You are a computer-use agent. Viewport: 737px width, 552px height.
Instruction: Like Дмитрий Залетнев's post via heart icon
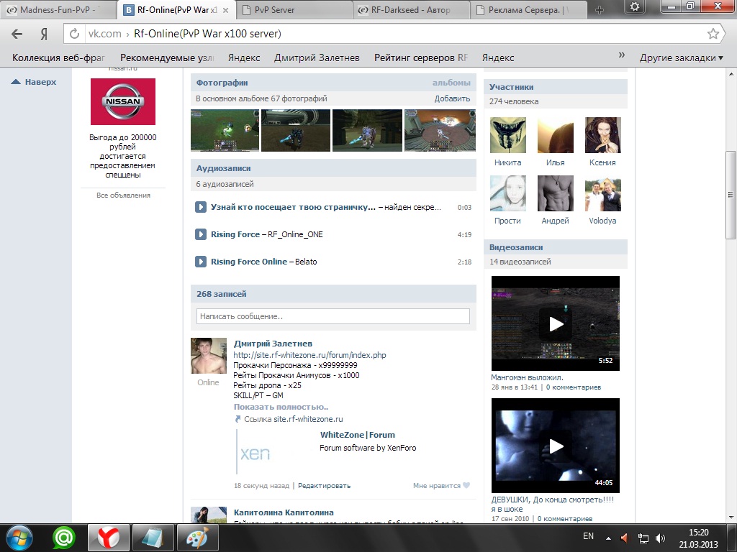click(x=466, y=485)
